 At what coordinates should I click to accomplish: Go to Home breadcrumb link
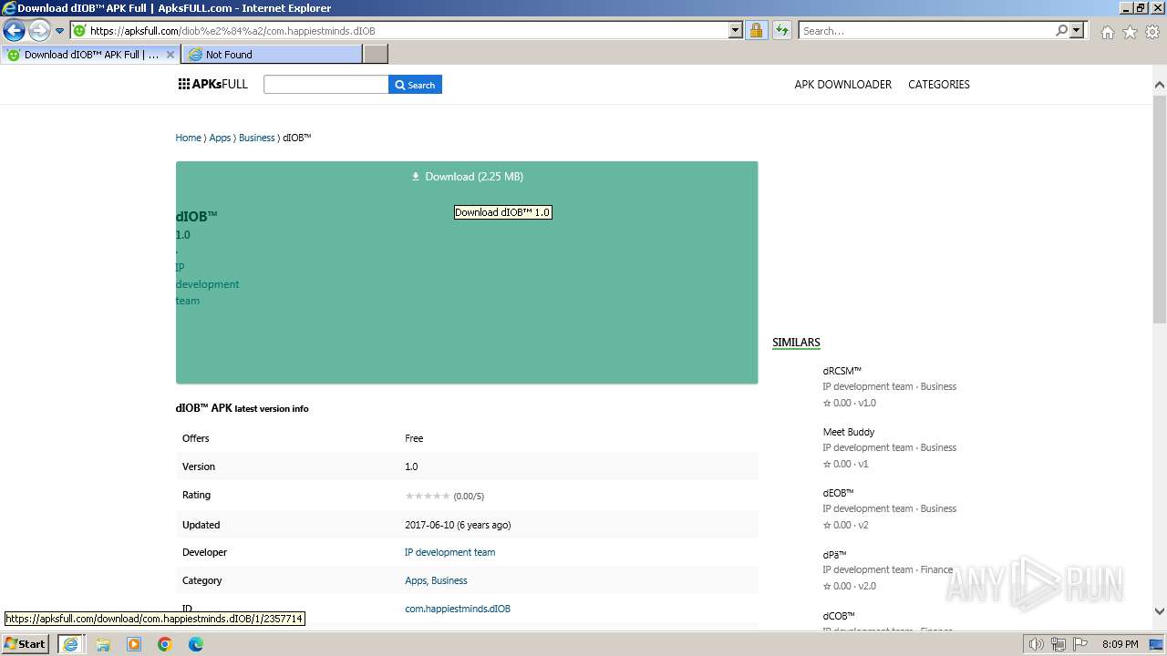(x=188, y=138)
